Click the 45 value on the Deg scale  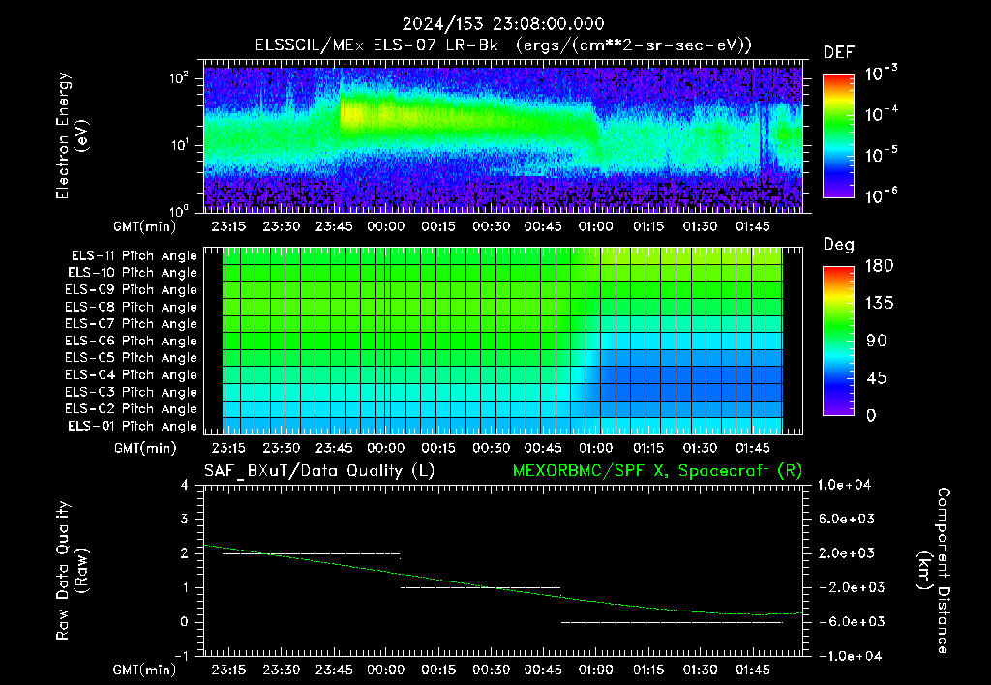[x=876, y=378]
